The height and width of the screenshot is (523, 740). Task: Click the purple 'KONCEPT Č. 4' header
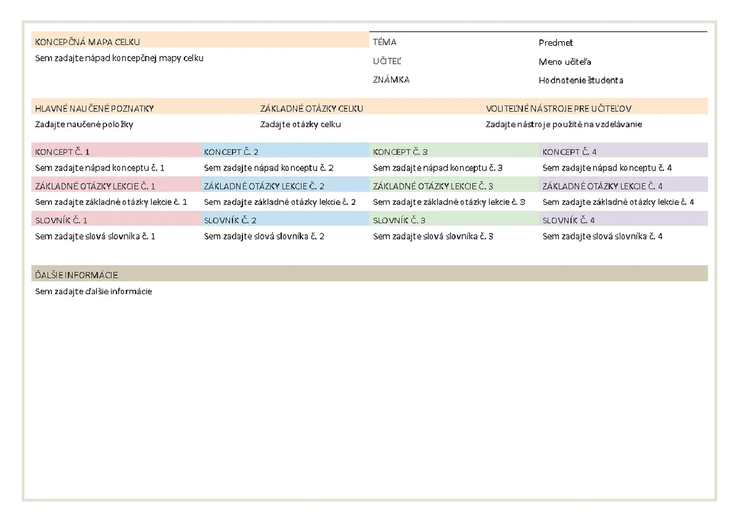tap(569, 152)
